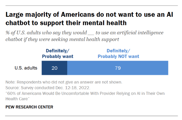This screenshot has height=120, width=182.
Task: Click "Health Care" on the report title's last line
Action: pyautogui.click(x=17, y=99)
